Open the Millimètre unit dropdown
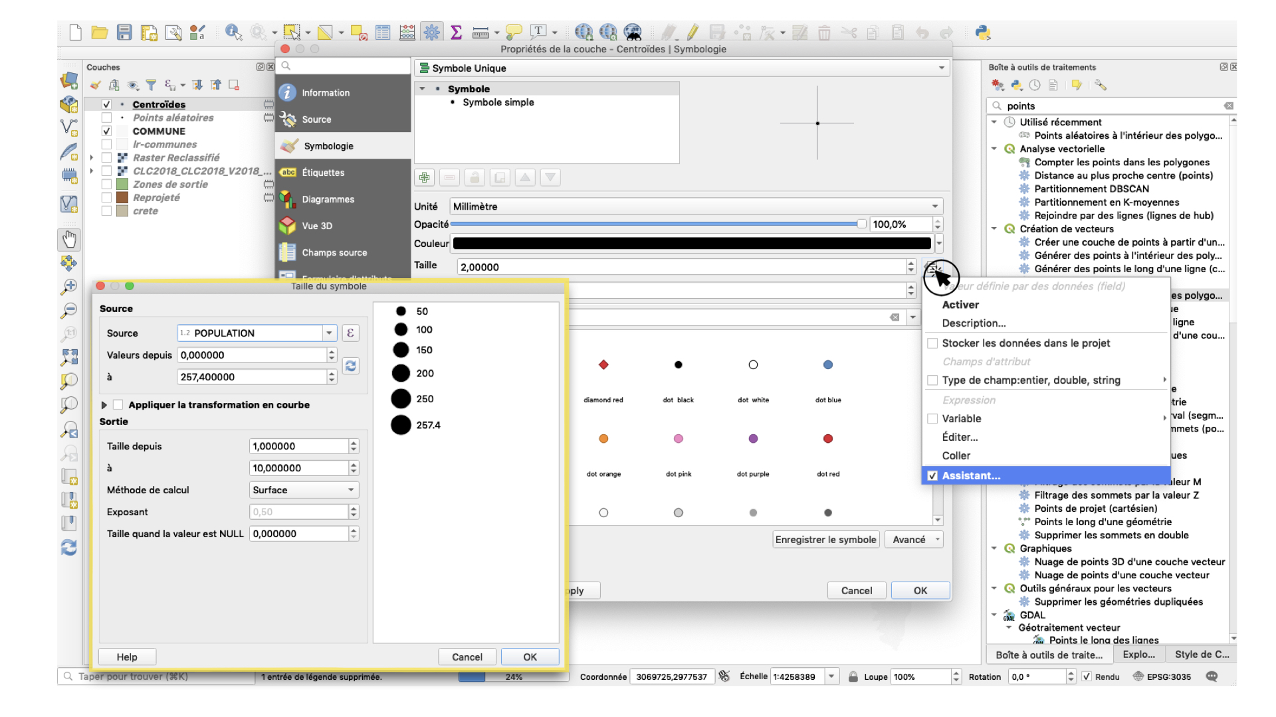The image size is (1276, 717). (x=696, y=206)
